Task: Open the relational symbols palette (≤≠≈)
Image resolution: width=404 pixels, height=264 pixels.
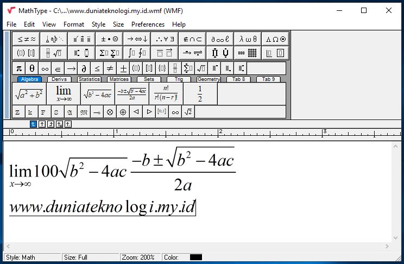Action: [x=26, y=39]
